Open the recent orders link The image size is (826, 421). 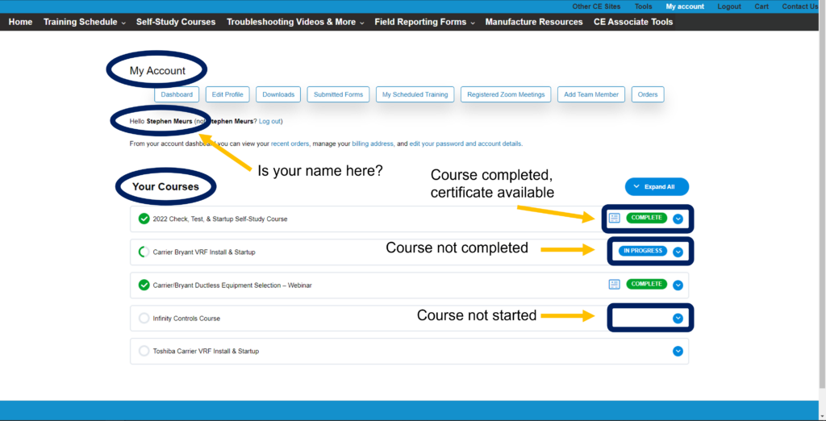coord(290,144)
